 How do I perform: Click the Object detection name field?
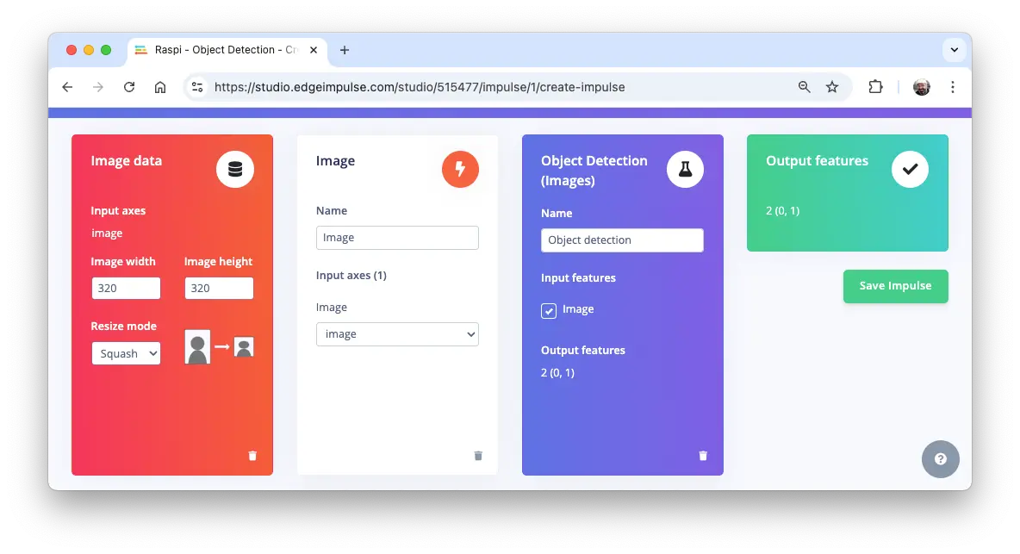pyautogui.click(x=622, y=240)
